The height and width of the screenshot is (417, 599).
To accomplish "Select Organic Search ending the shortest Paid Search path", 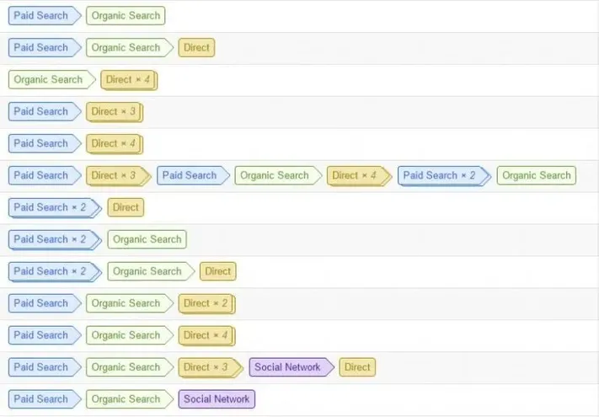I will [x=126, y=16].
